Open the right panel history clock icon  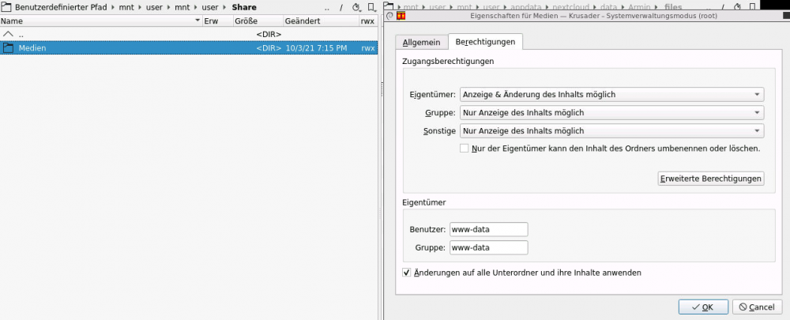click(x=737, y=6)
